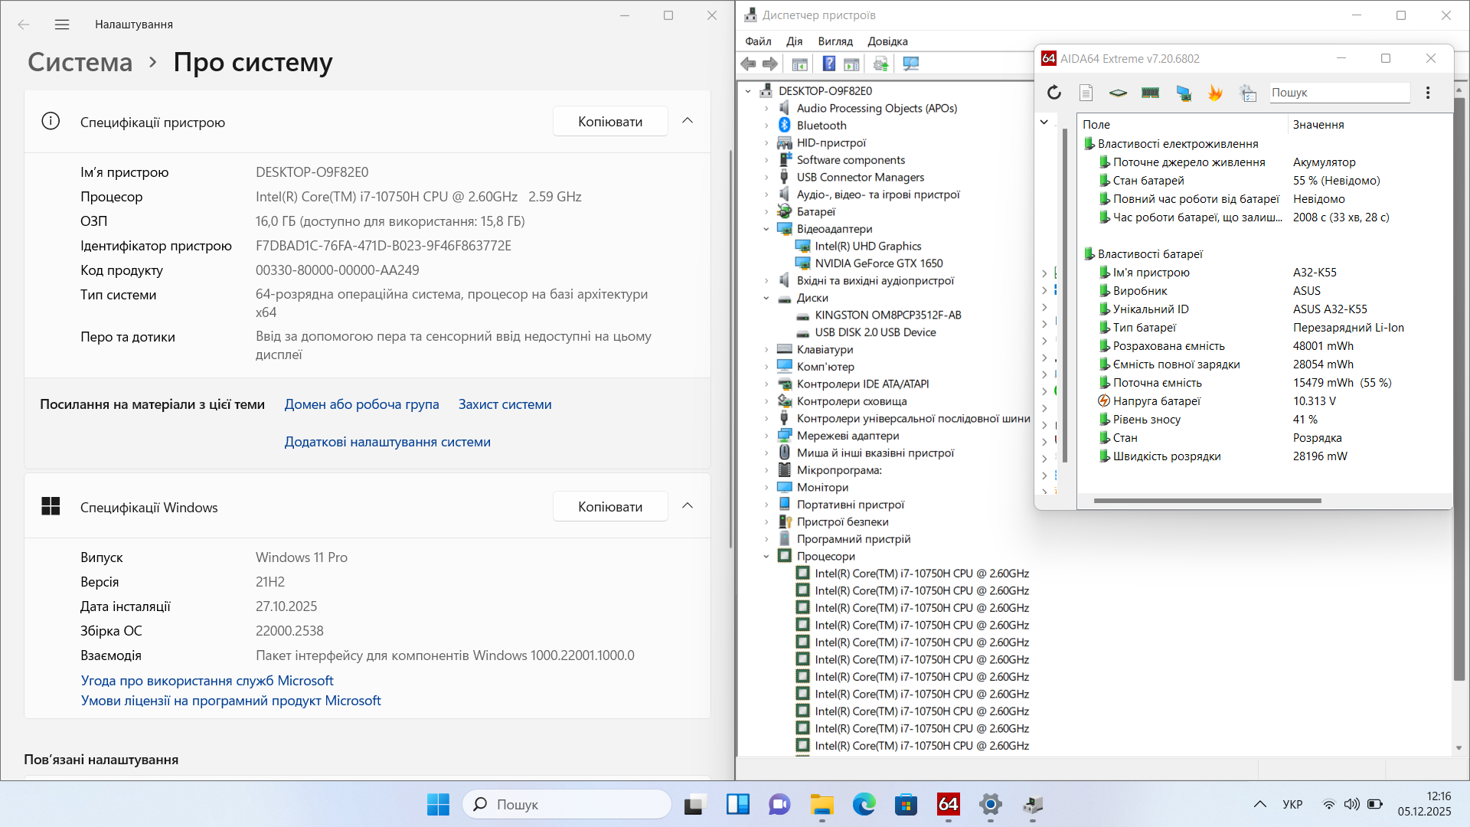Viewport: 1470px width, 827px height.
Task: Click the Device Manager back arrow
Action: pos(748,64)
